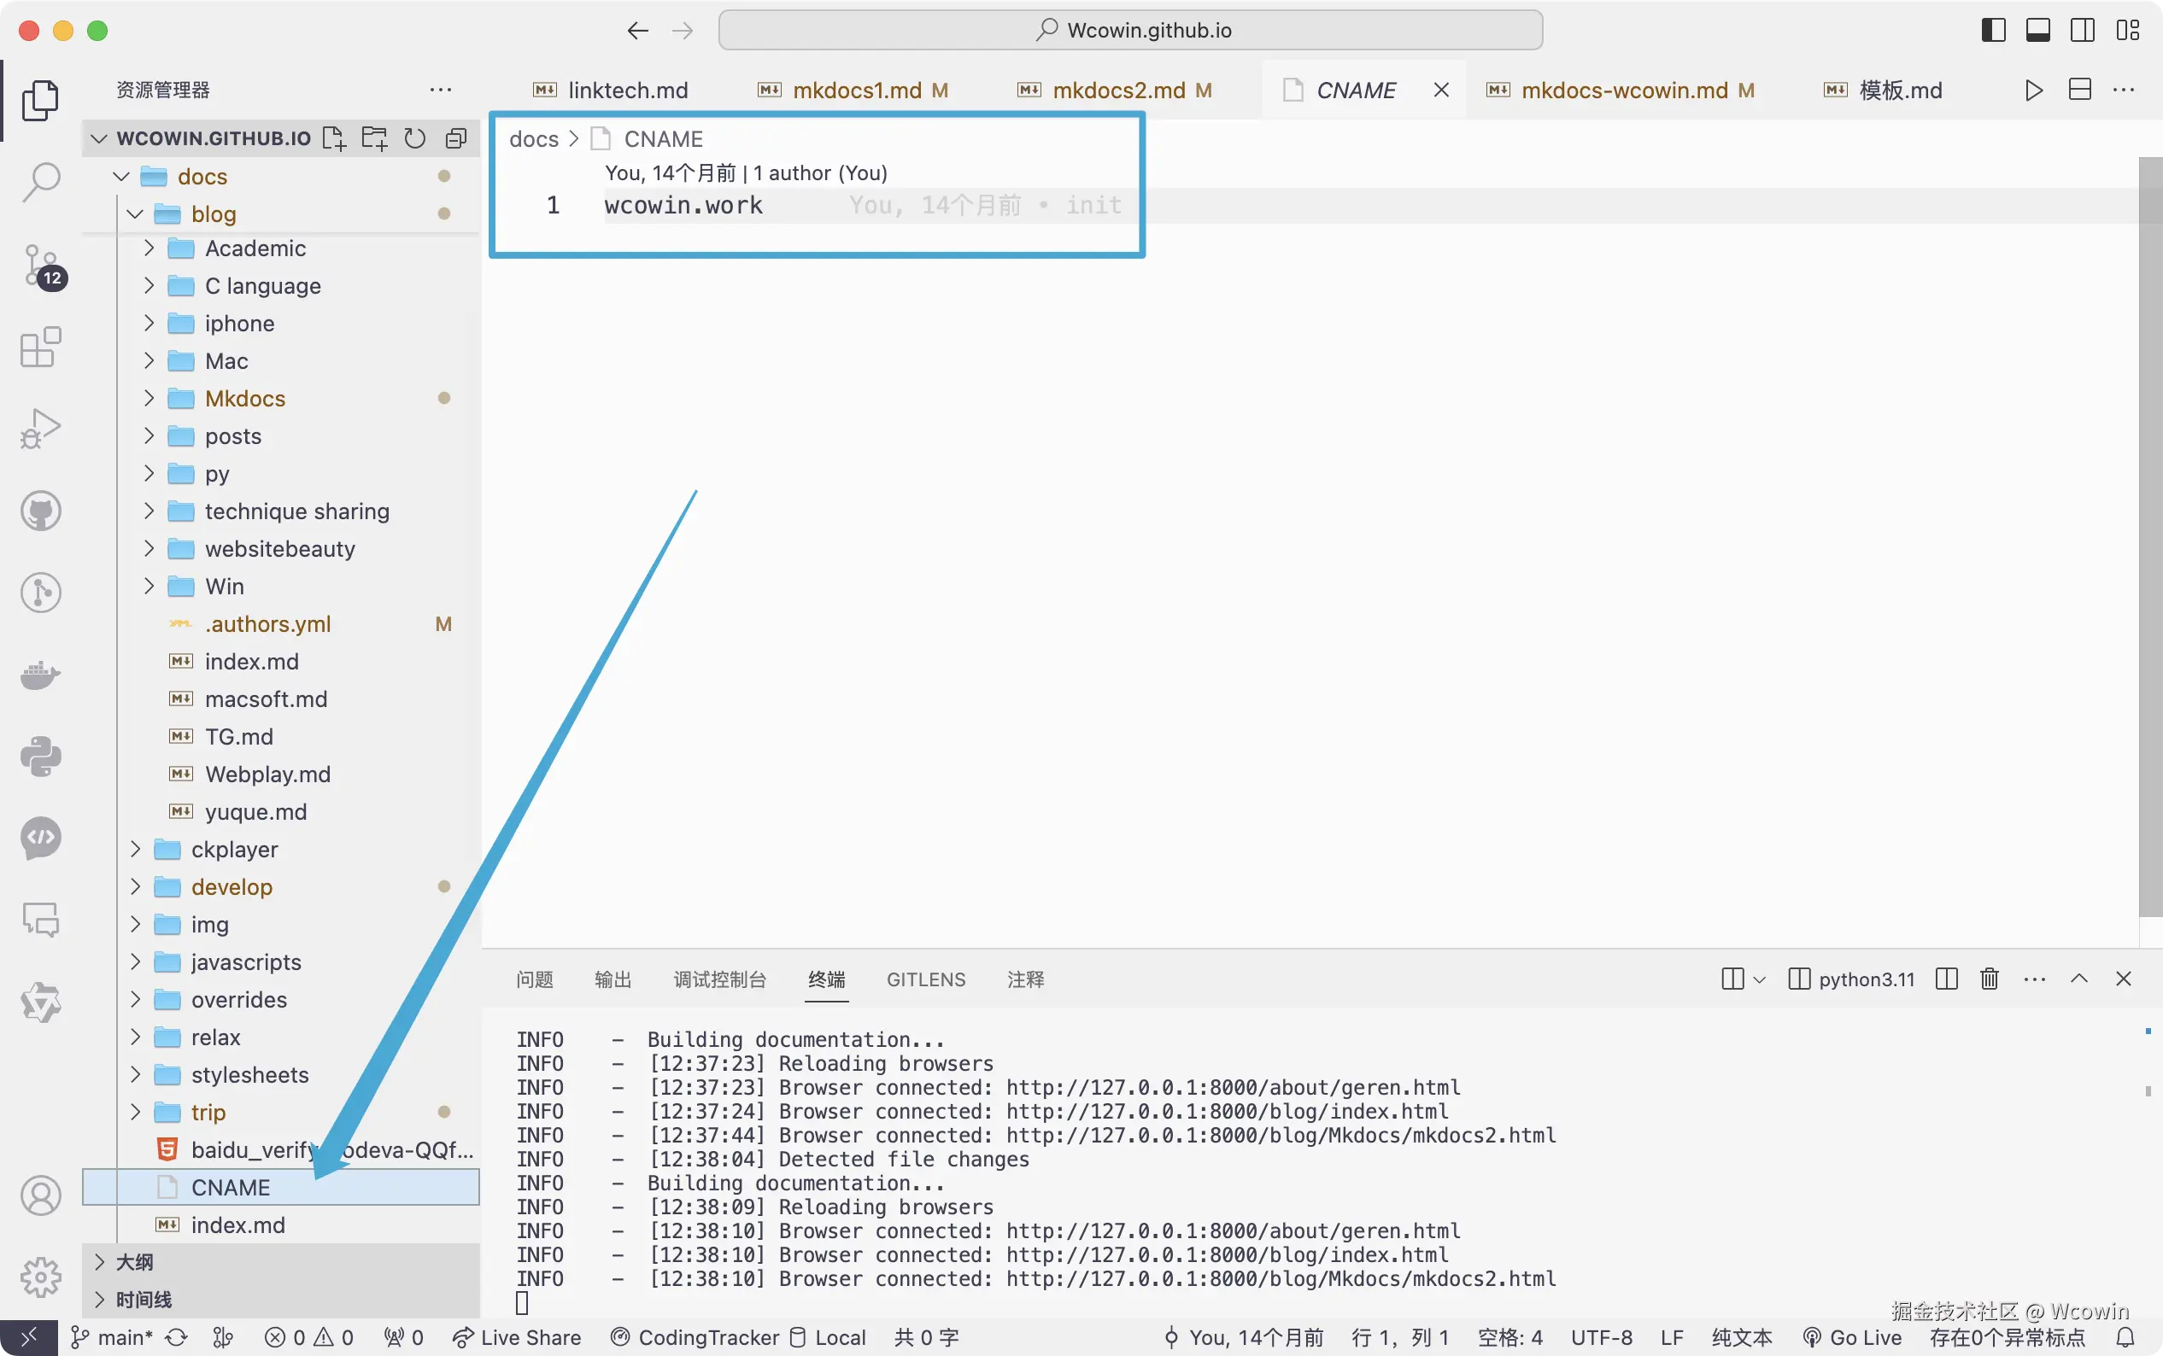This screenshot has height=1356, width=2163.
Task: Expand the 大纲 outline section
Action: point(135,1262)
